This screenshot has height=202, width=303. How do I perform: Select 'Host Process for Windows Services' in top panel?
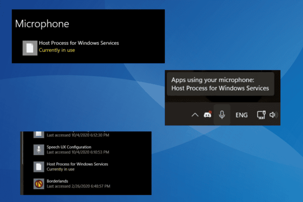(x=79, y=43)
